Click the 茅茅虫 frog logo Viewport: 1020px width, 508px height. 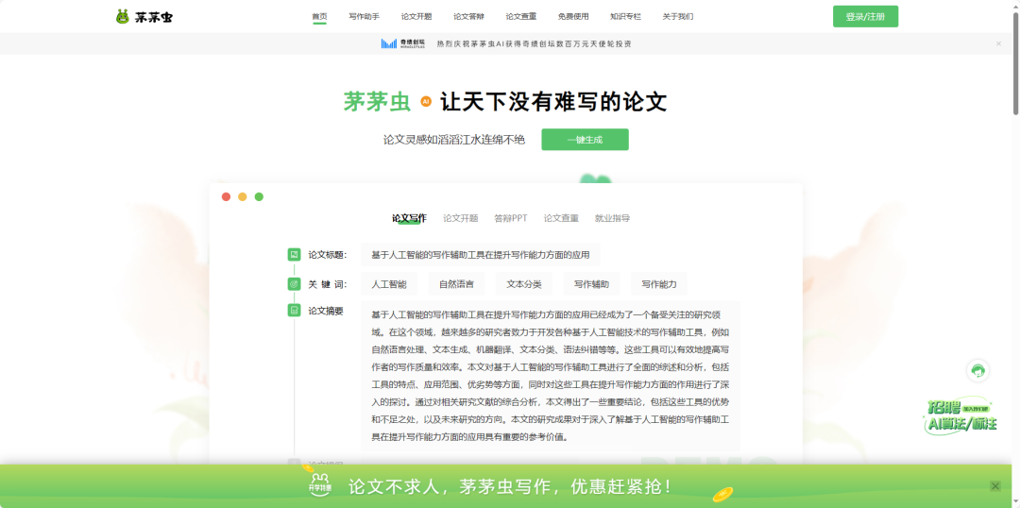click(144, 17)
